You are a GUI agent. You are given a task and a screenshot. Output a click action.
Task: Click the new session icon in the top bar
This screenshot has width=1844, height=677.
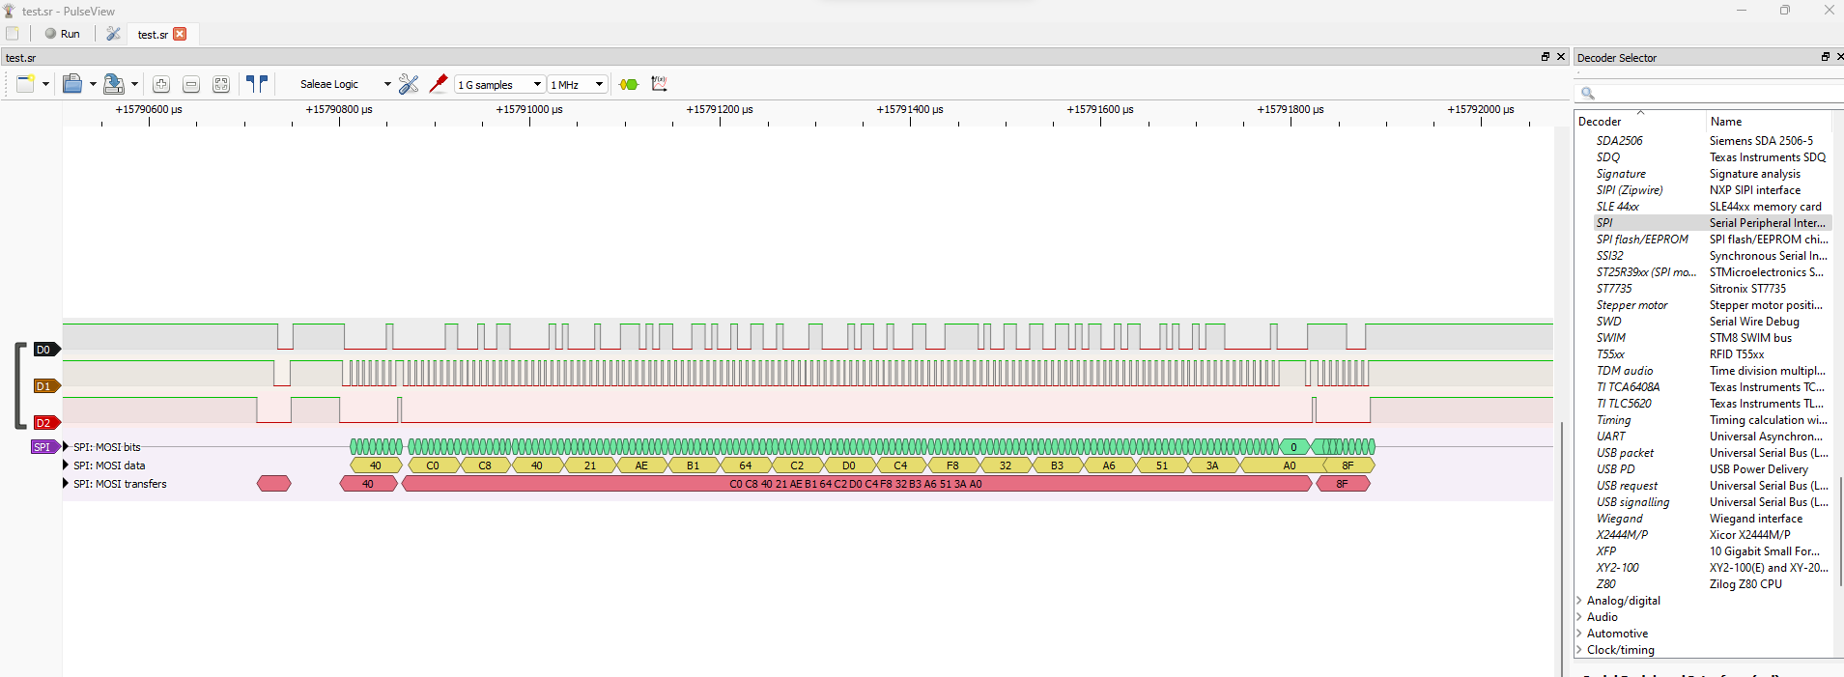pos(13,33)
